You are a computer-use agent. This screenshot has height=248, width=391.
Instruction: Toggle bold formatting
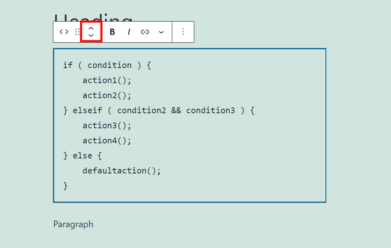[112, 32]
